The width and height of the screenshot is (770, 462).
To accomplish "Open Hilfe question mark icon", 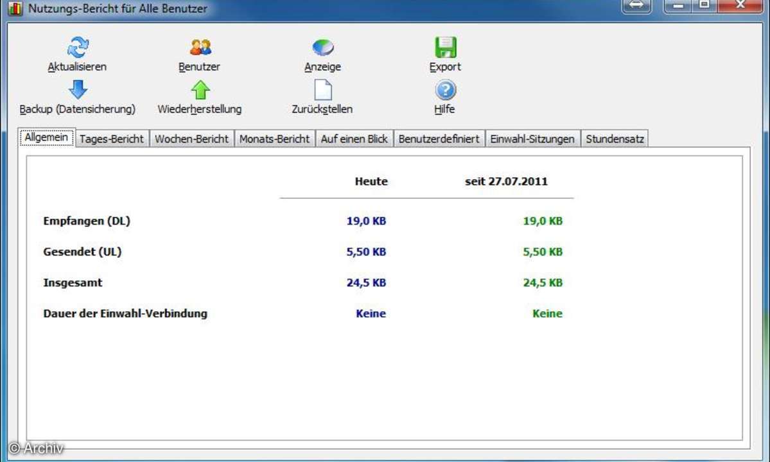I will tap(446, 90).
